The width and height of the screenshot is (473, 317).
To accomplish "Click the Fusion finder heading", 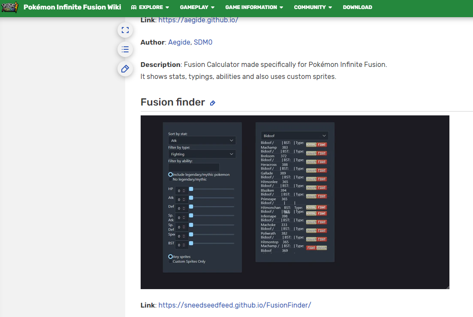I will pyautogui.click(x=173, y=102).
